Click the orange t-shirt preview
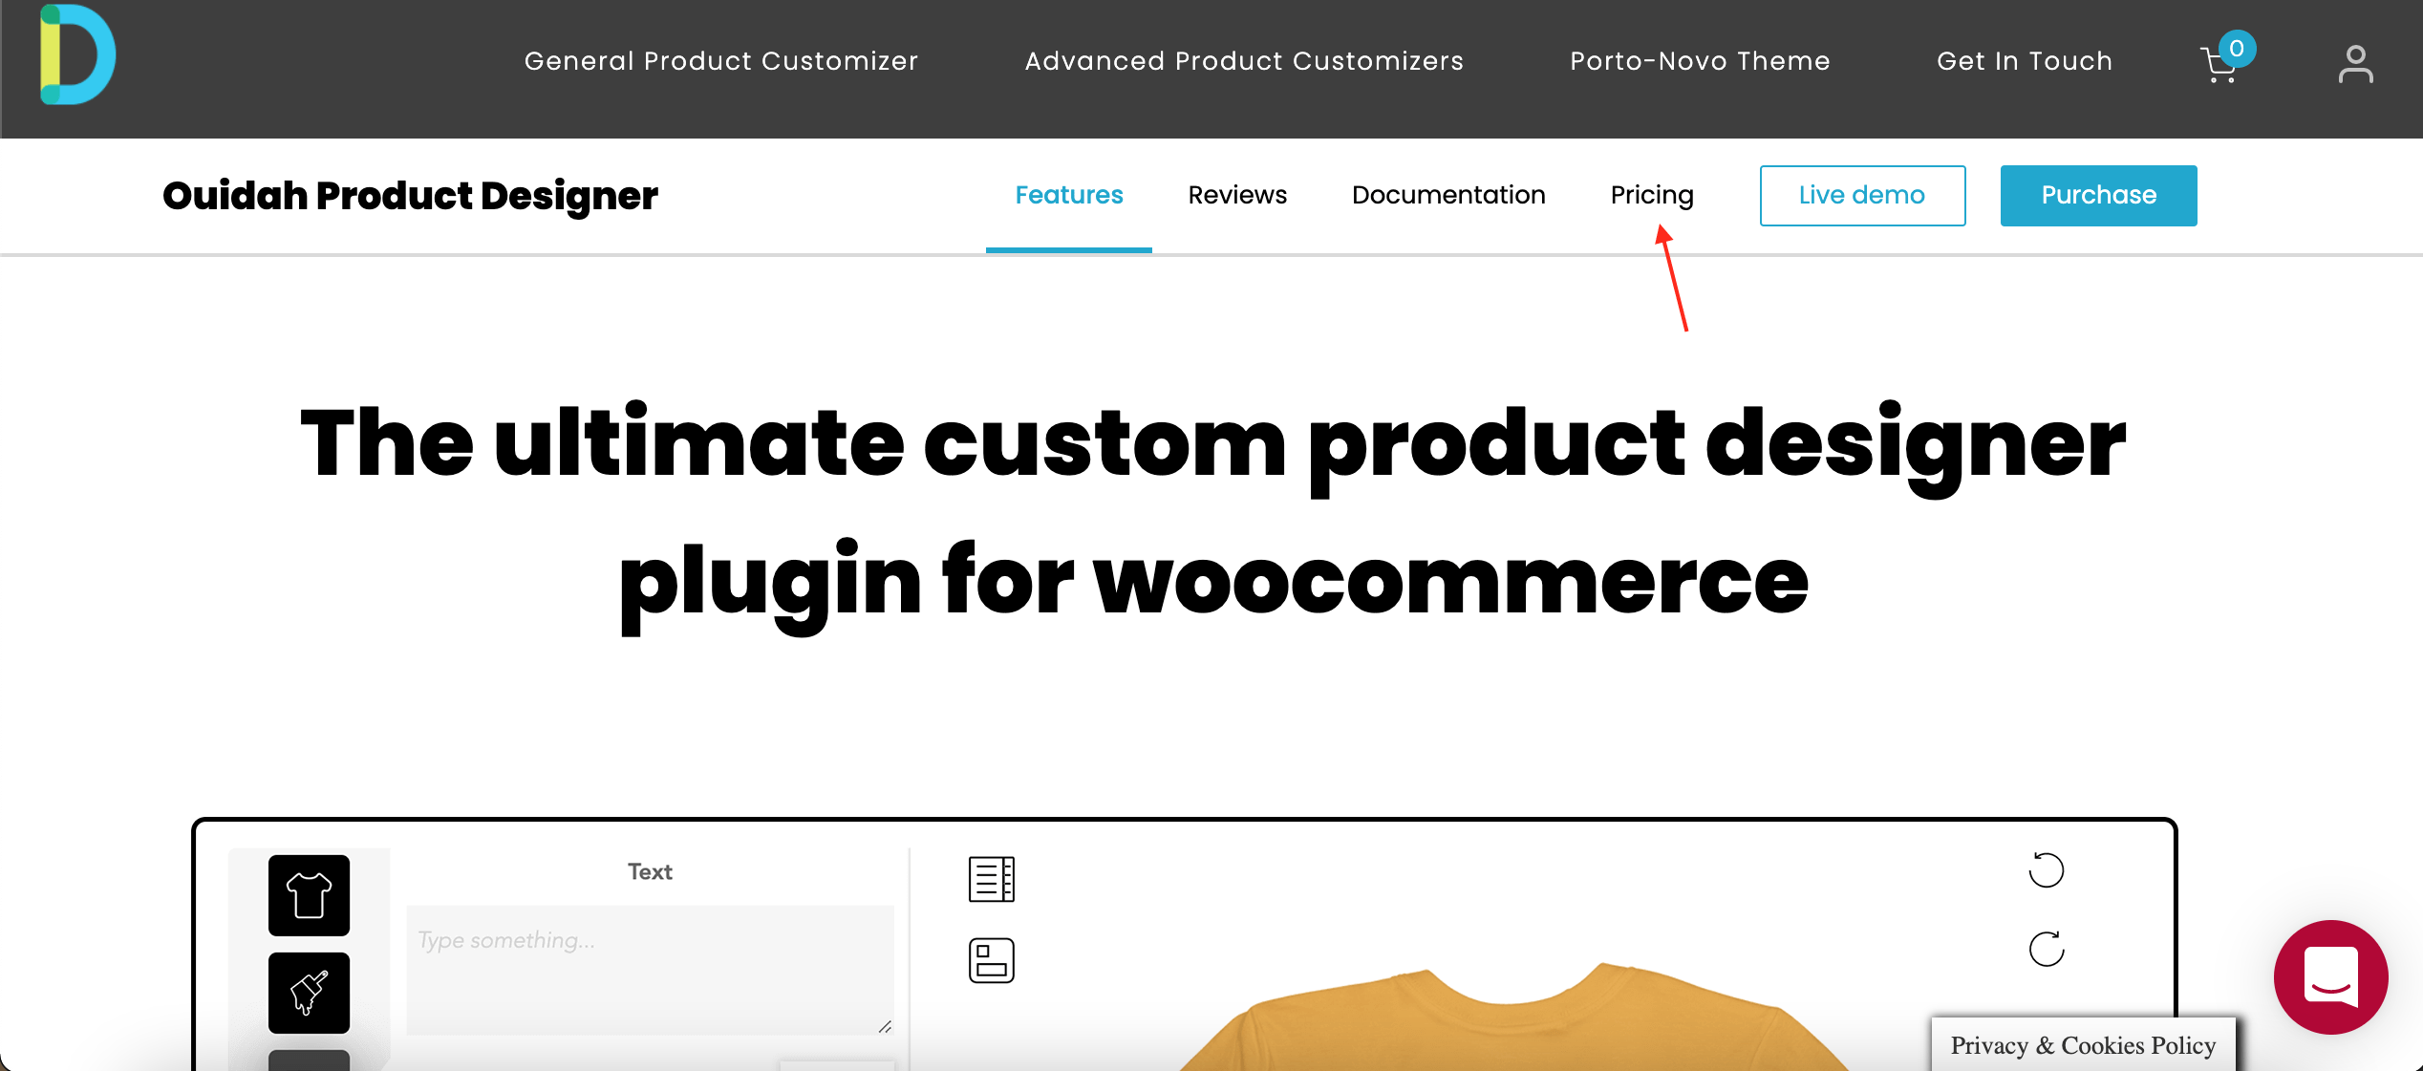Screen dimensions: 2423x1071 [1514, 1018]
